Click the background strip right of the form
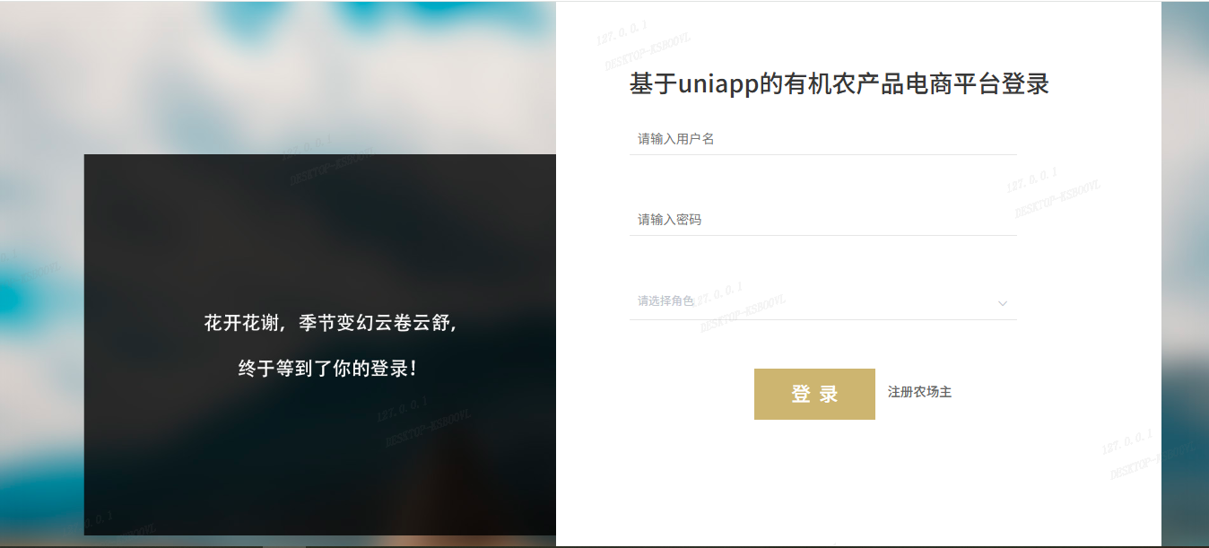 (x=1185, y=274)
